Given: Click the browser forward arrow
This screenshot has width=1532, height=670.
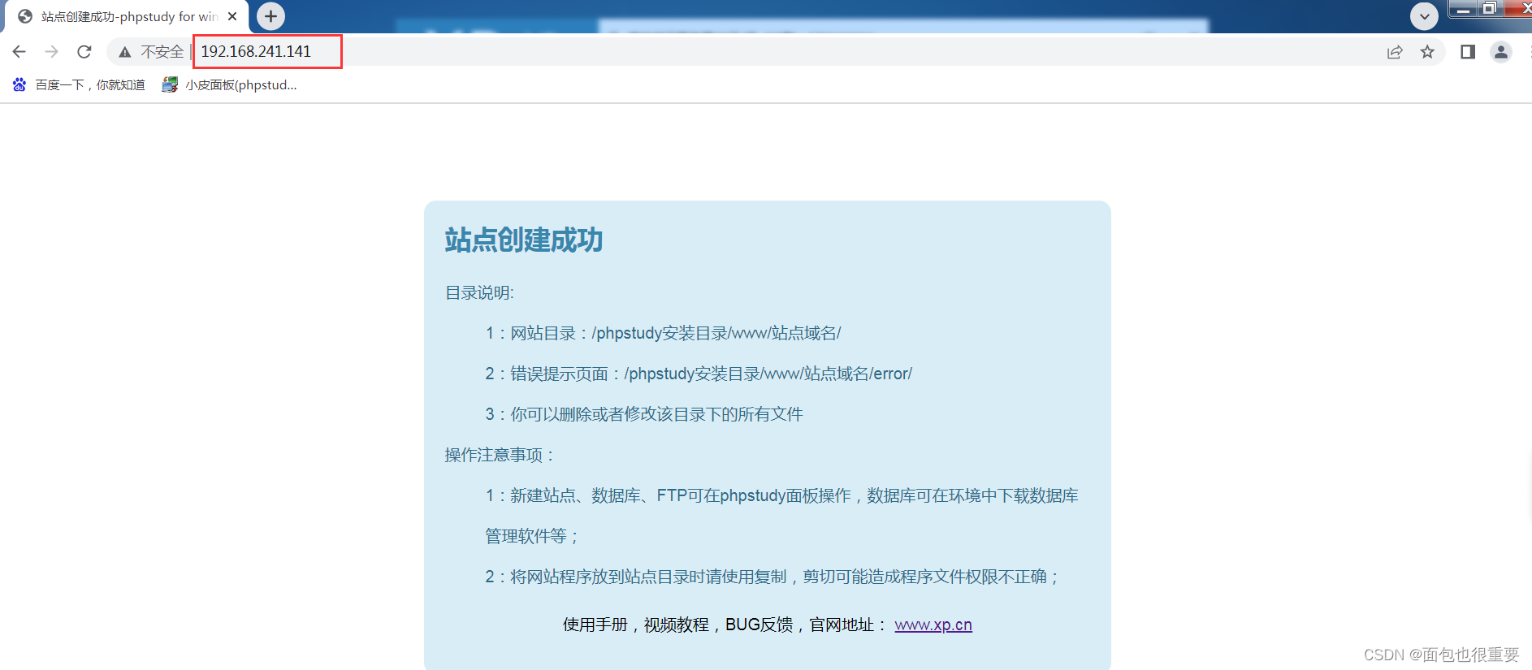Looking at the screenshot, I should click(52, 52).
